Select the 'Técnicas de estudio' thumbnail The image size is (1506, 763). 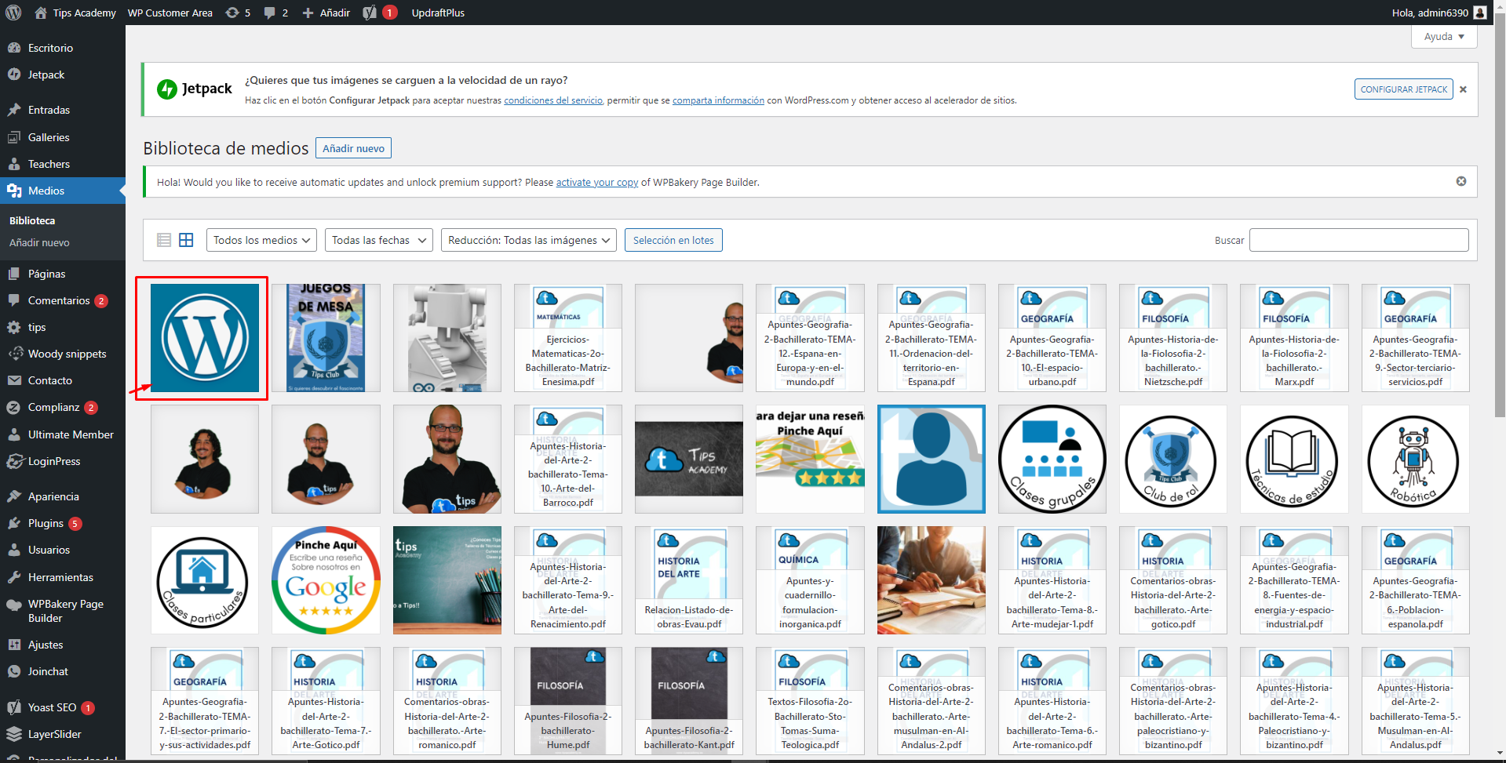pyautogui.click(x=1294, y=459)
